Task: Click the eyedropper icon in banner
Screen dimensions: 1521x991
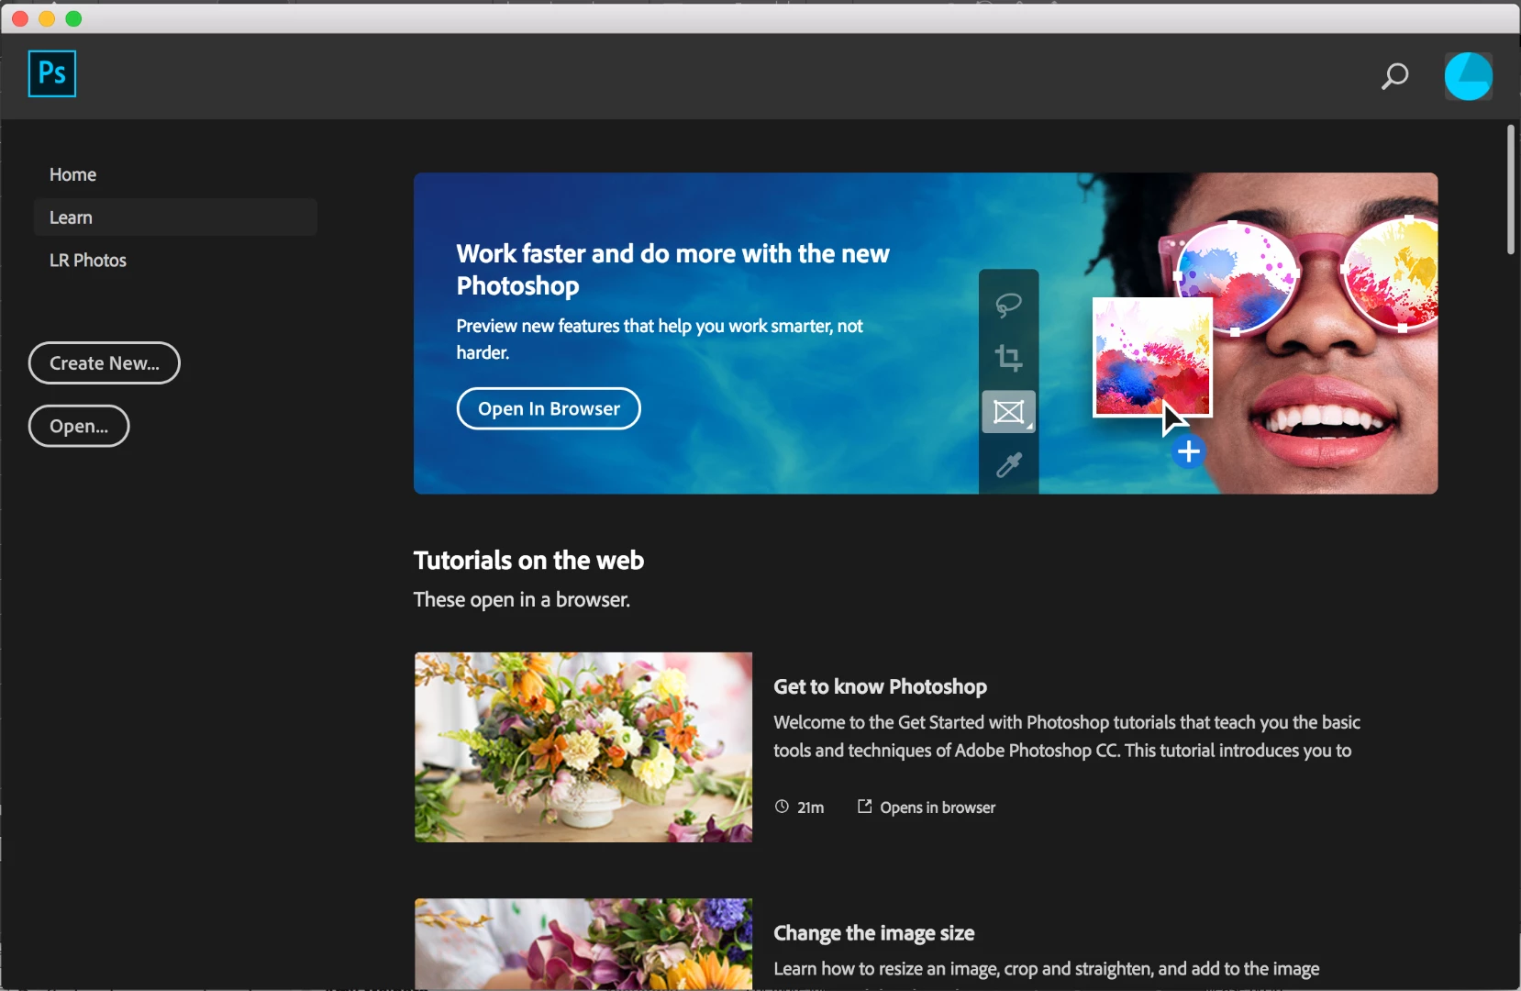Action: tap(1008, 465)
